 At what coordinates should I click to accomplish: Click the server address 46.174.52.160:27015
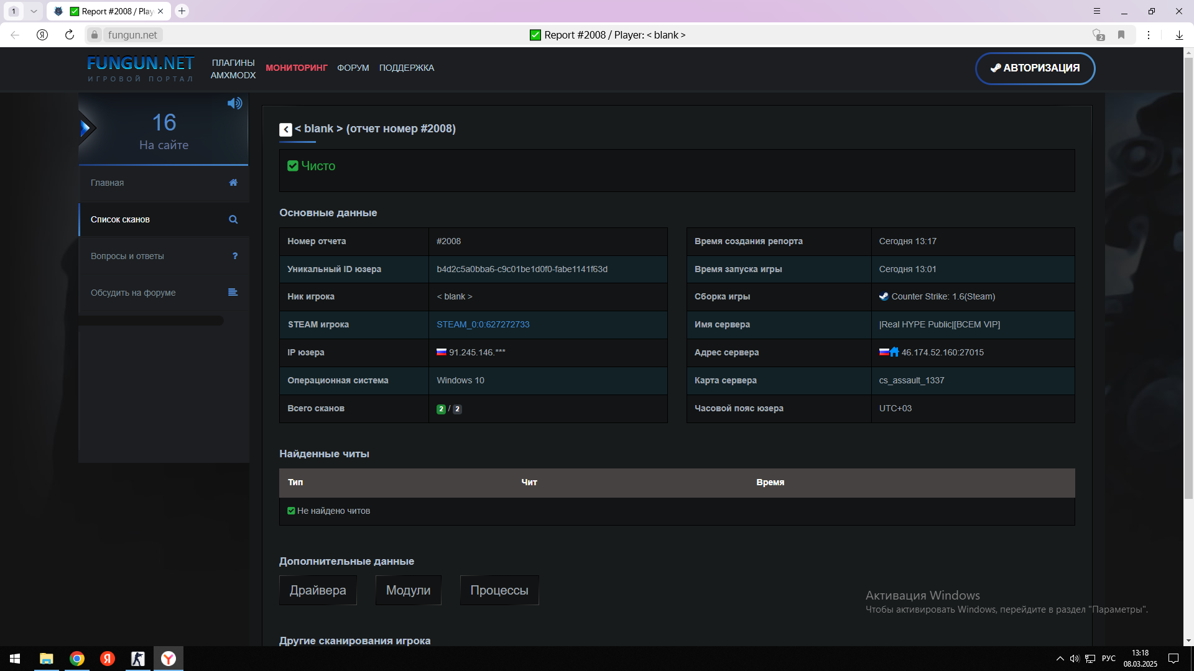click(943, 352)
